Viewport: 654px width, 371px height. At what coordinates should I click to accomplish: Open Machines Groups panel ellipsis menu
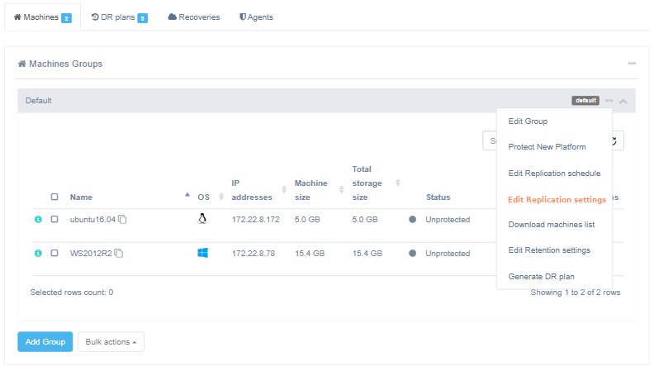632,64
